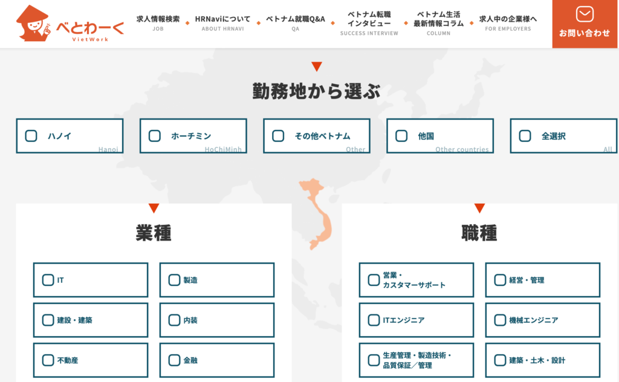Check the ITエンジニア job checkbox
The width and height of the screenshot is (619, 382).
pos(374,320)
